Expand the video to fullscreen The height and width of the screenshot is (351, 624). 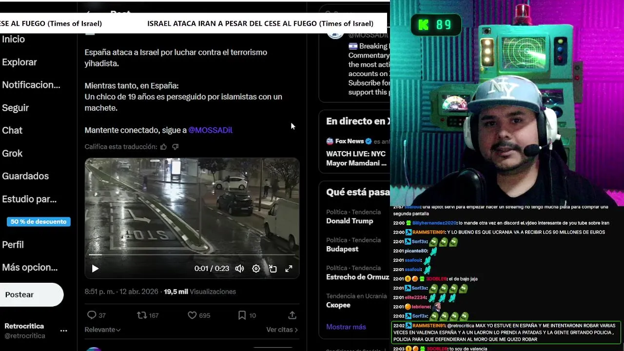pos(289,269)
